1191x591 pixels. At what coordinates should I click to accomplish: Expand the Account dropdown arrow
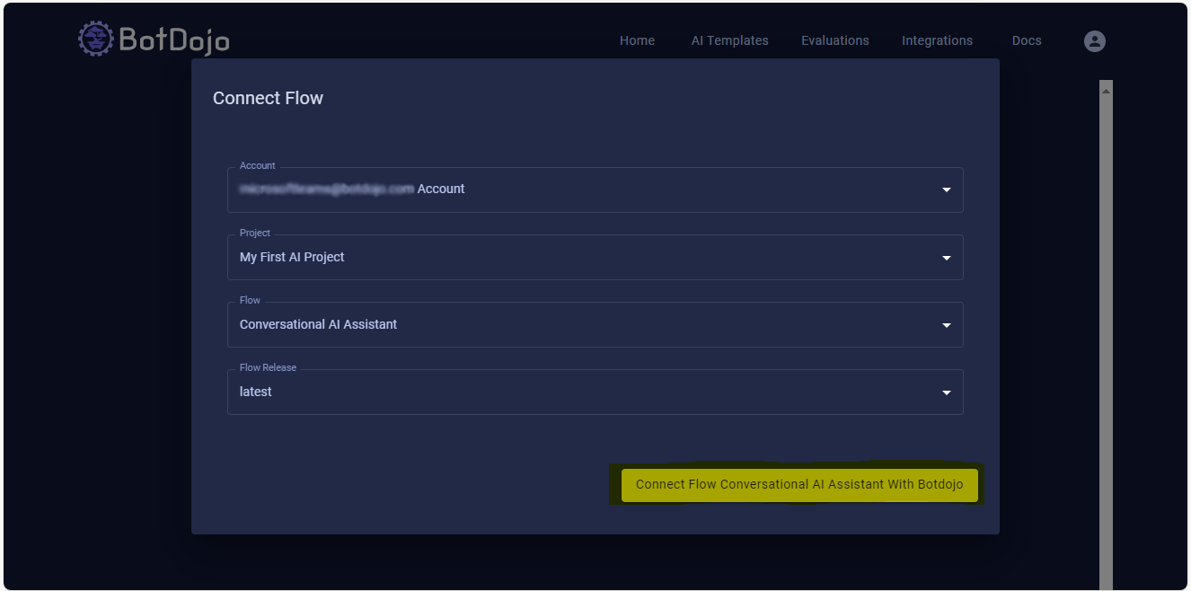946,190
